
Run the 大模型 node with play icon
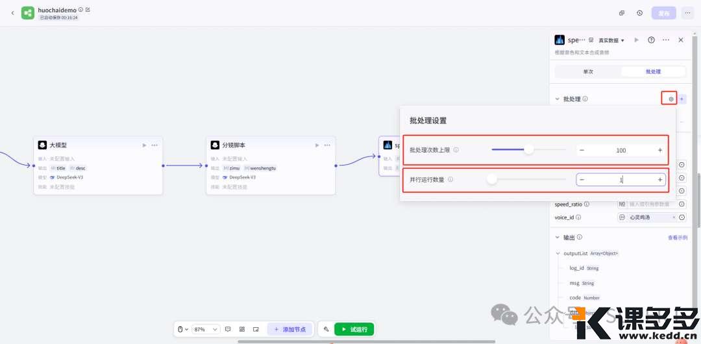(x=144, y=145)
